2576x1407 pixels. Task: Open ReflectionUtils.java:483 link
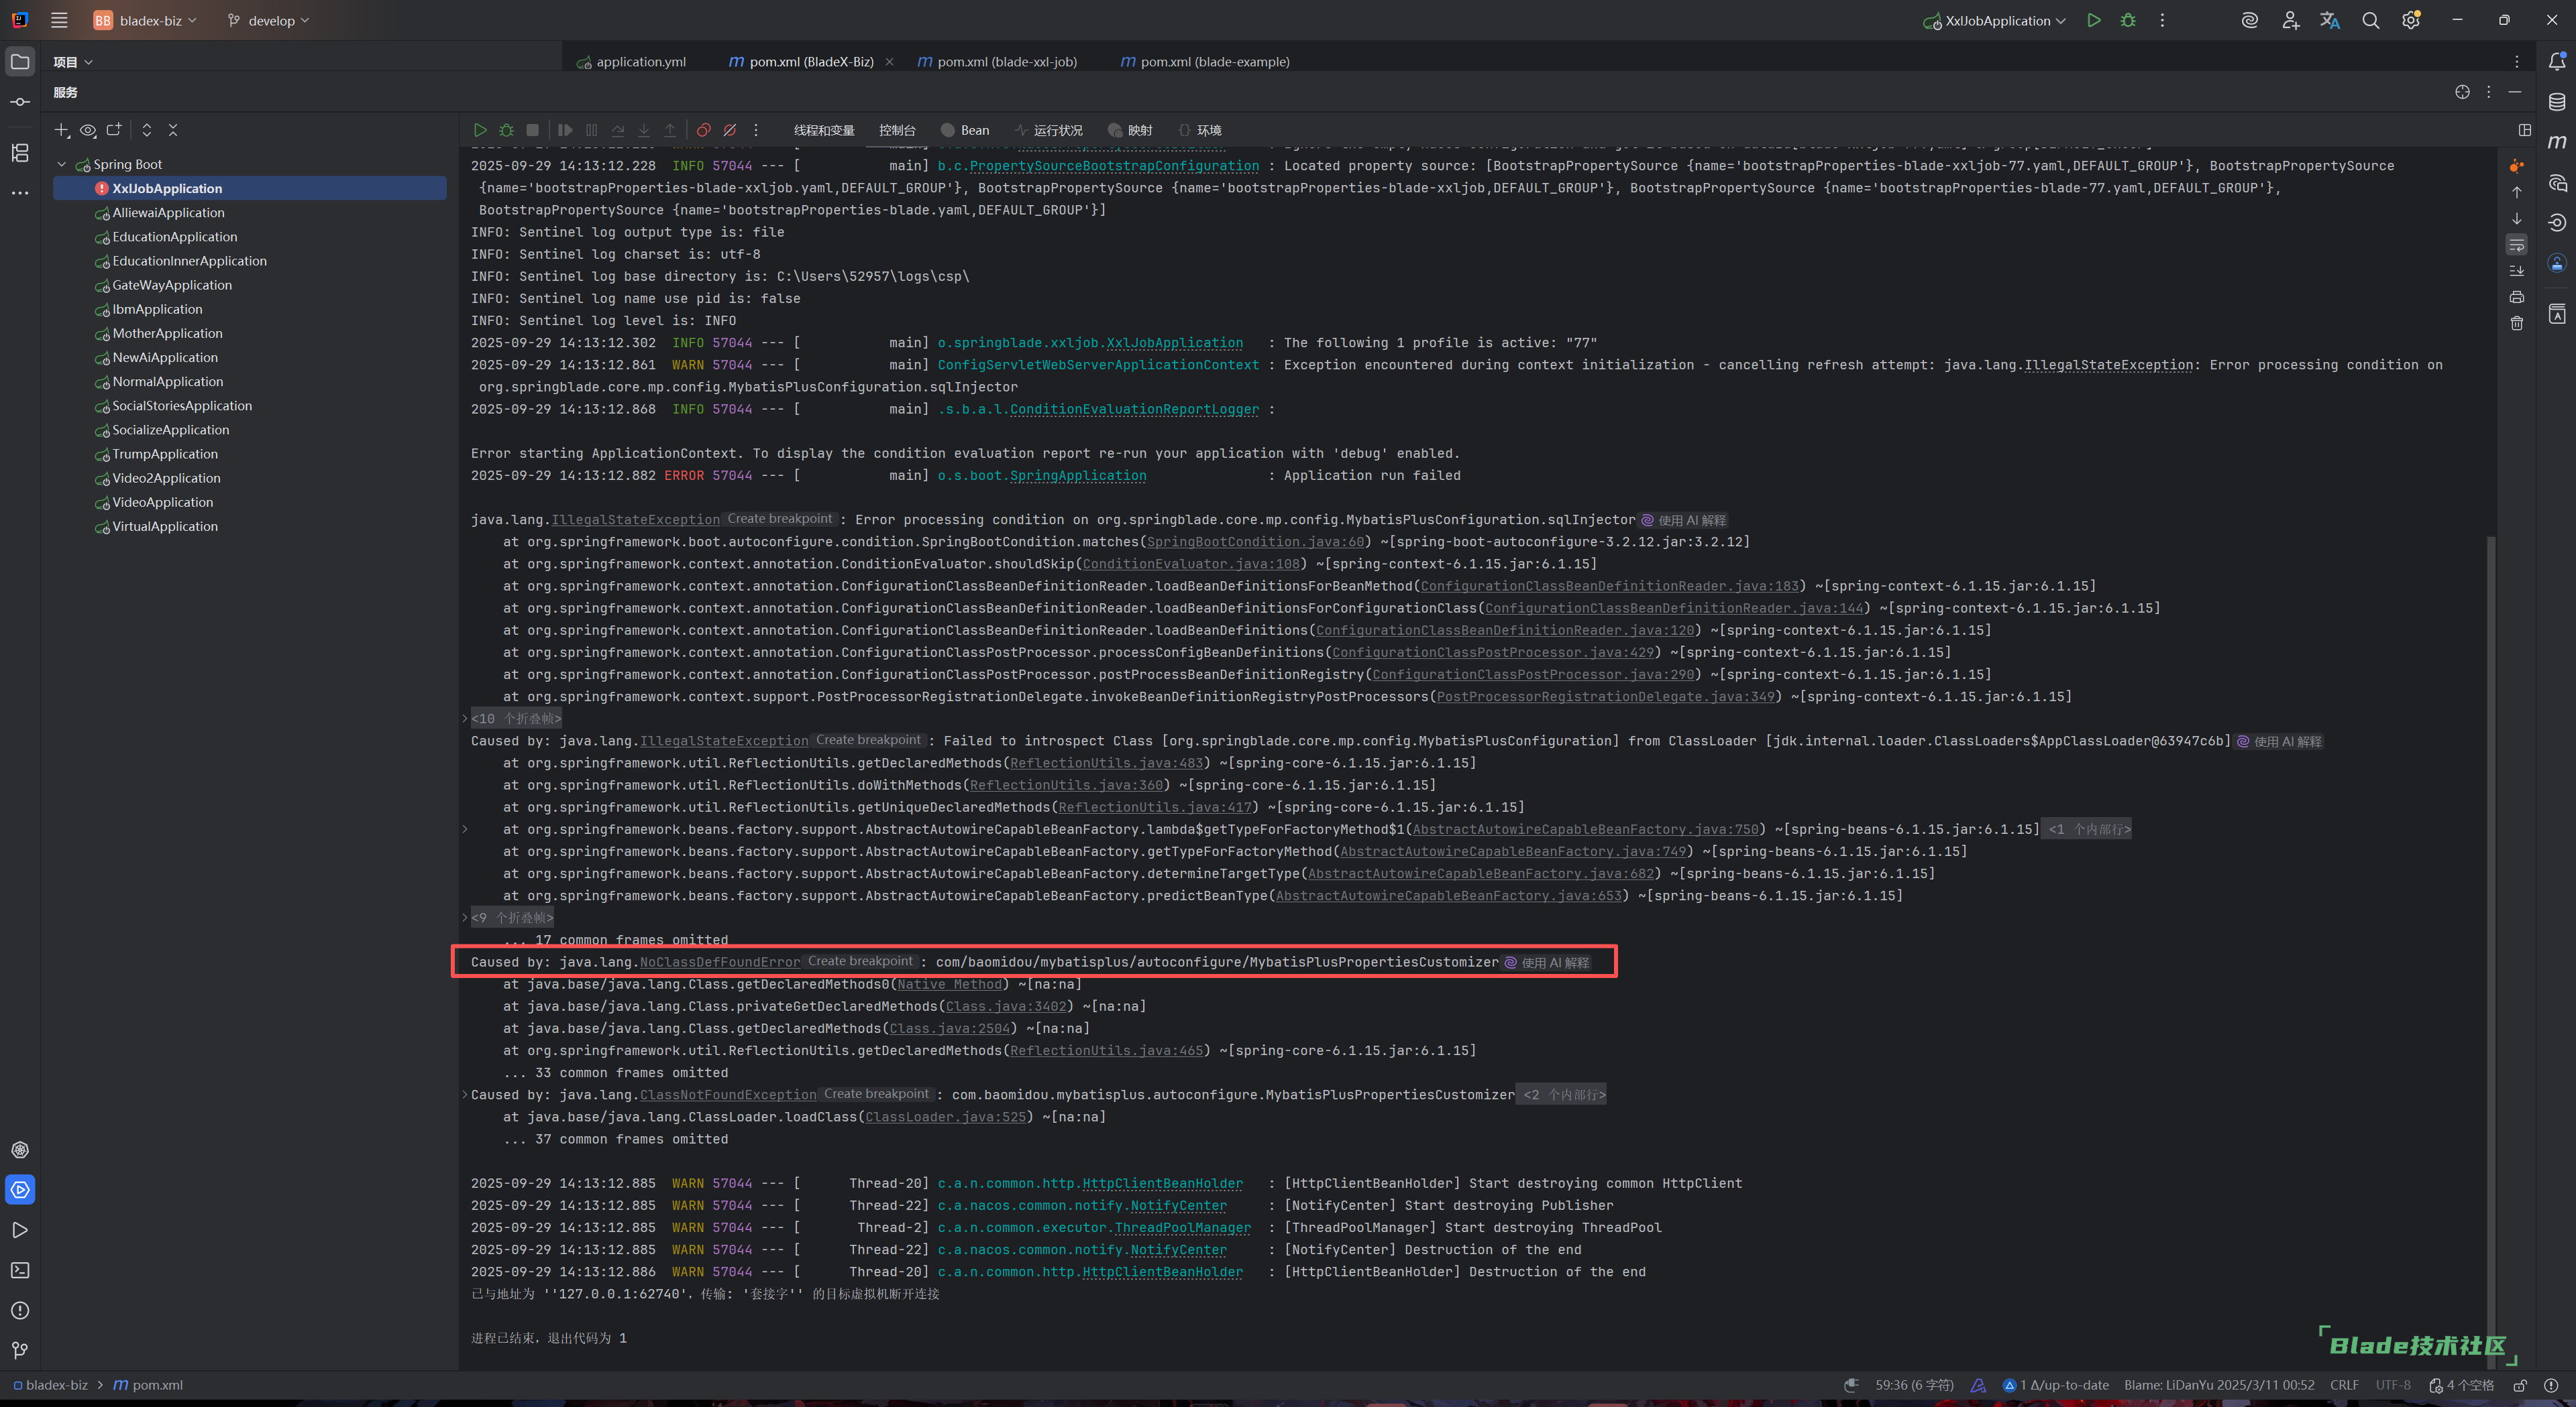[x=1107, y=762]
